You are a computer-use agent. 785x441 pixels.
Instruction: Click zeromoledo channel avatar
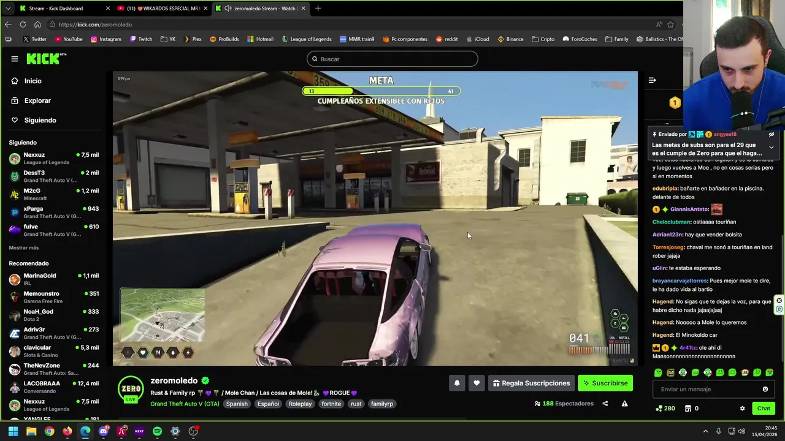click(131, 390)
